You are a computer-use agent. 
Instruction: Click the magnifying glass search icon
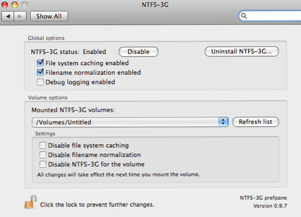[x=244, y=16]
